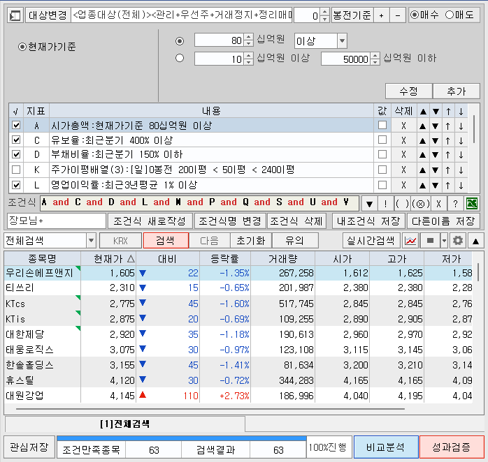The height and width of the screenshot is (462, 488).
Task: Move condition L to bottom with thin down arrow
Action: pyautogui.click(x=461, y=185)
